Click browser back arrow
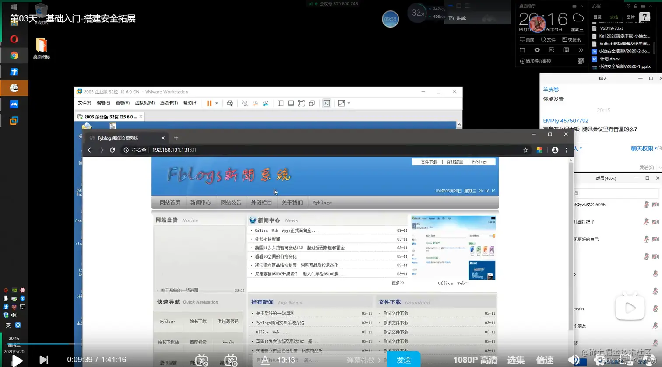This screenshot has height=367, width=662. coord(90,150)
